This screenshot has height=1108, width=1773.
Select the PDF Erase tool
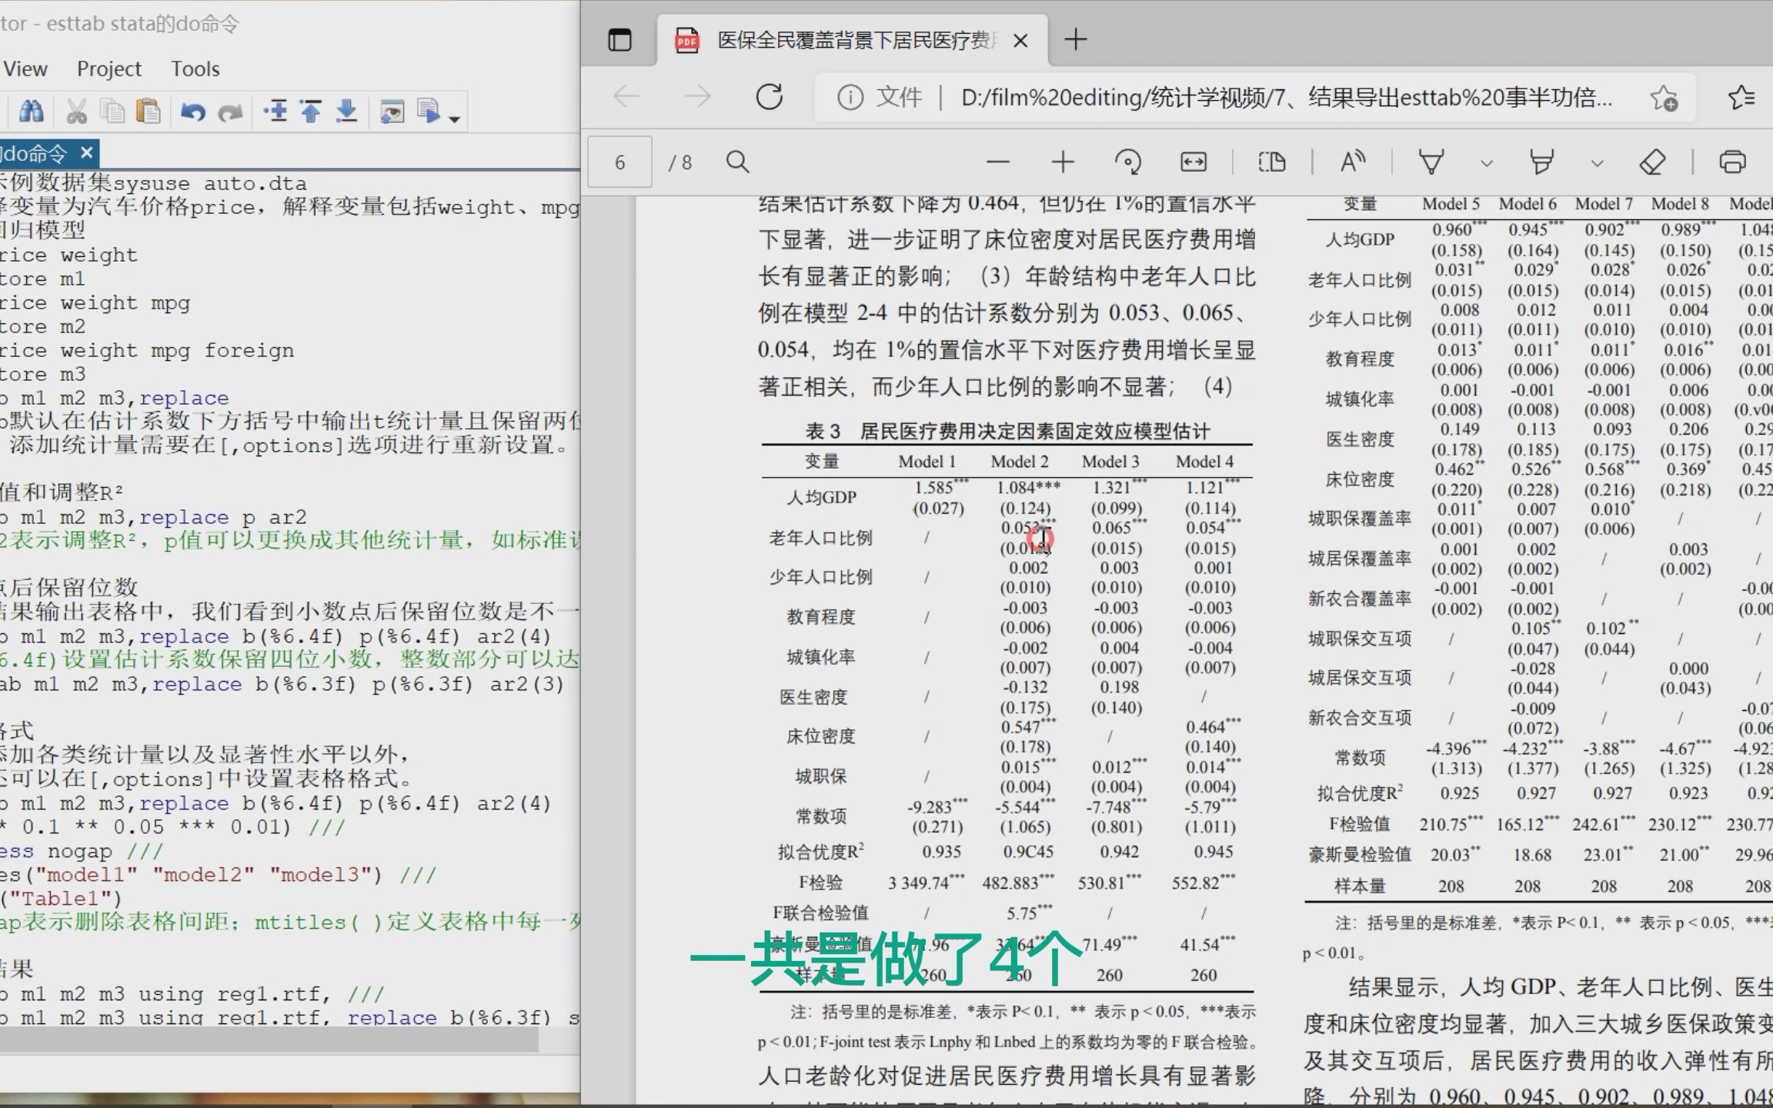pyautogui.click(x=1652, y=162)
